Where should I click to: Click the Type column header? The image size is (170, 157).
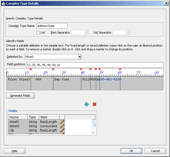point(33,117)
